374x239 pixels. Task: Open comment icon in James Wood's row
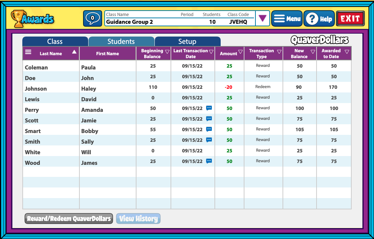pos(209,161)
